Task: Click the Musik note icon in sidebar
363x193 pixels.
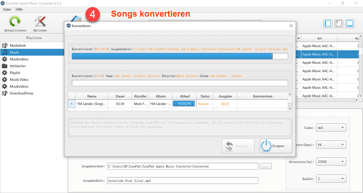Action: point(5,53)
